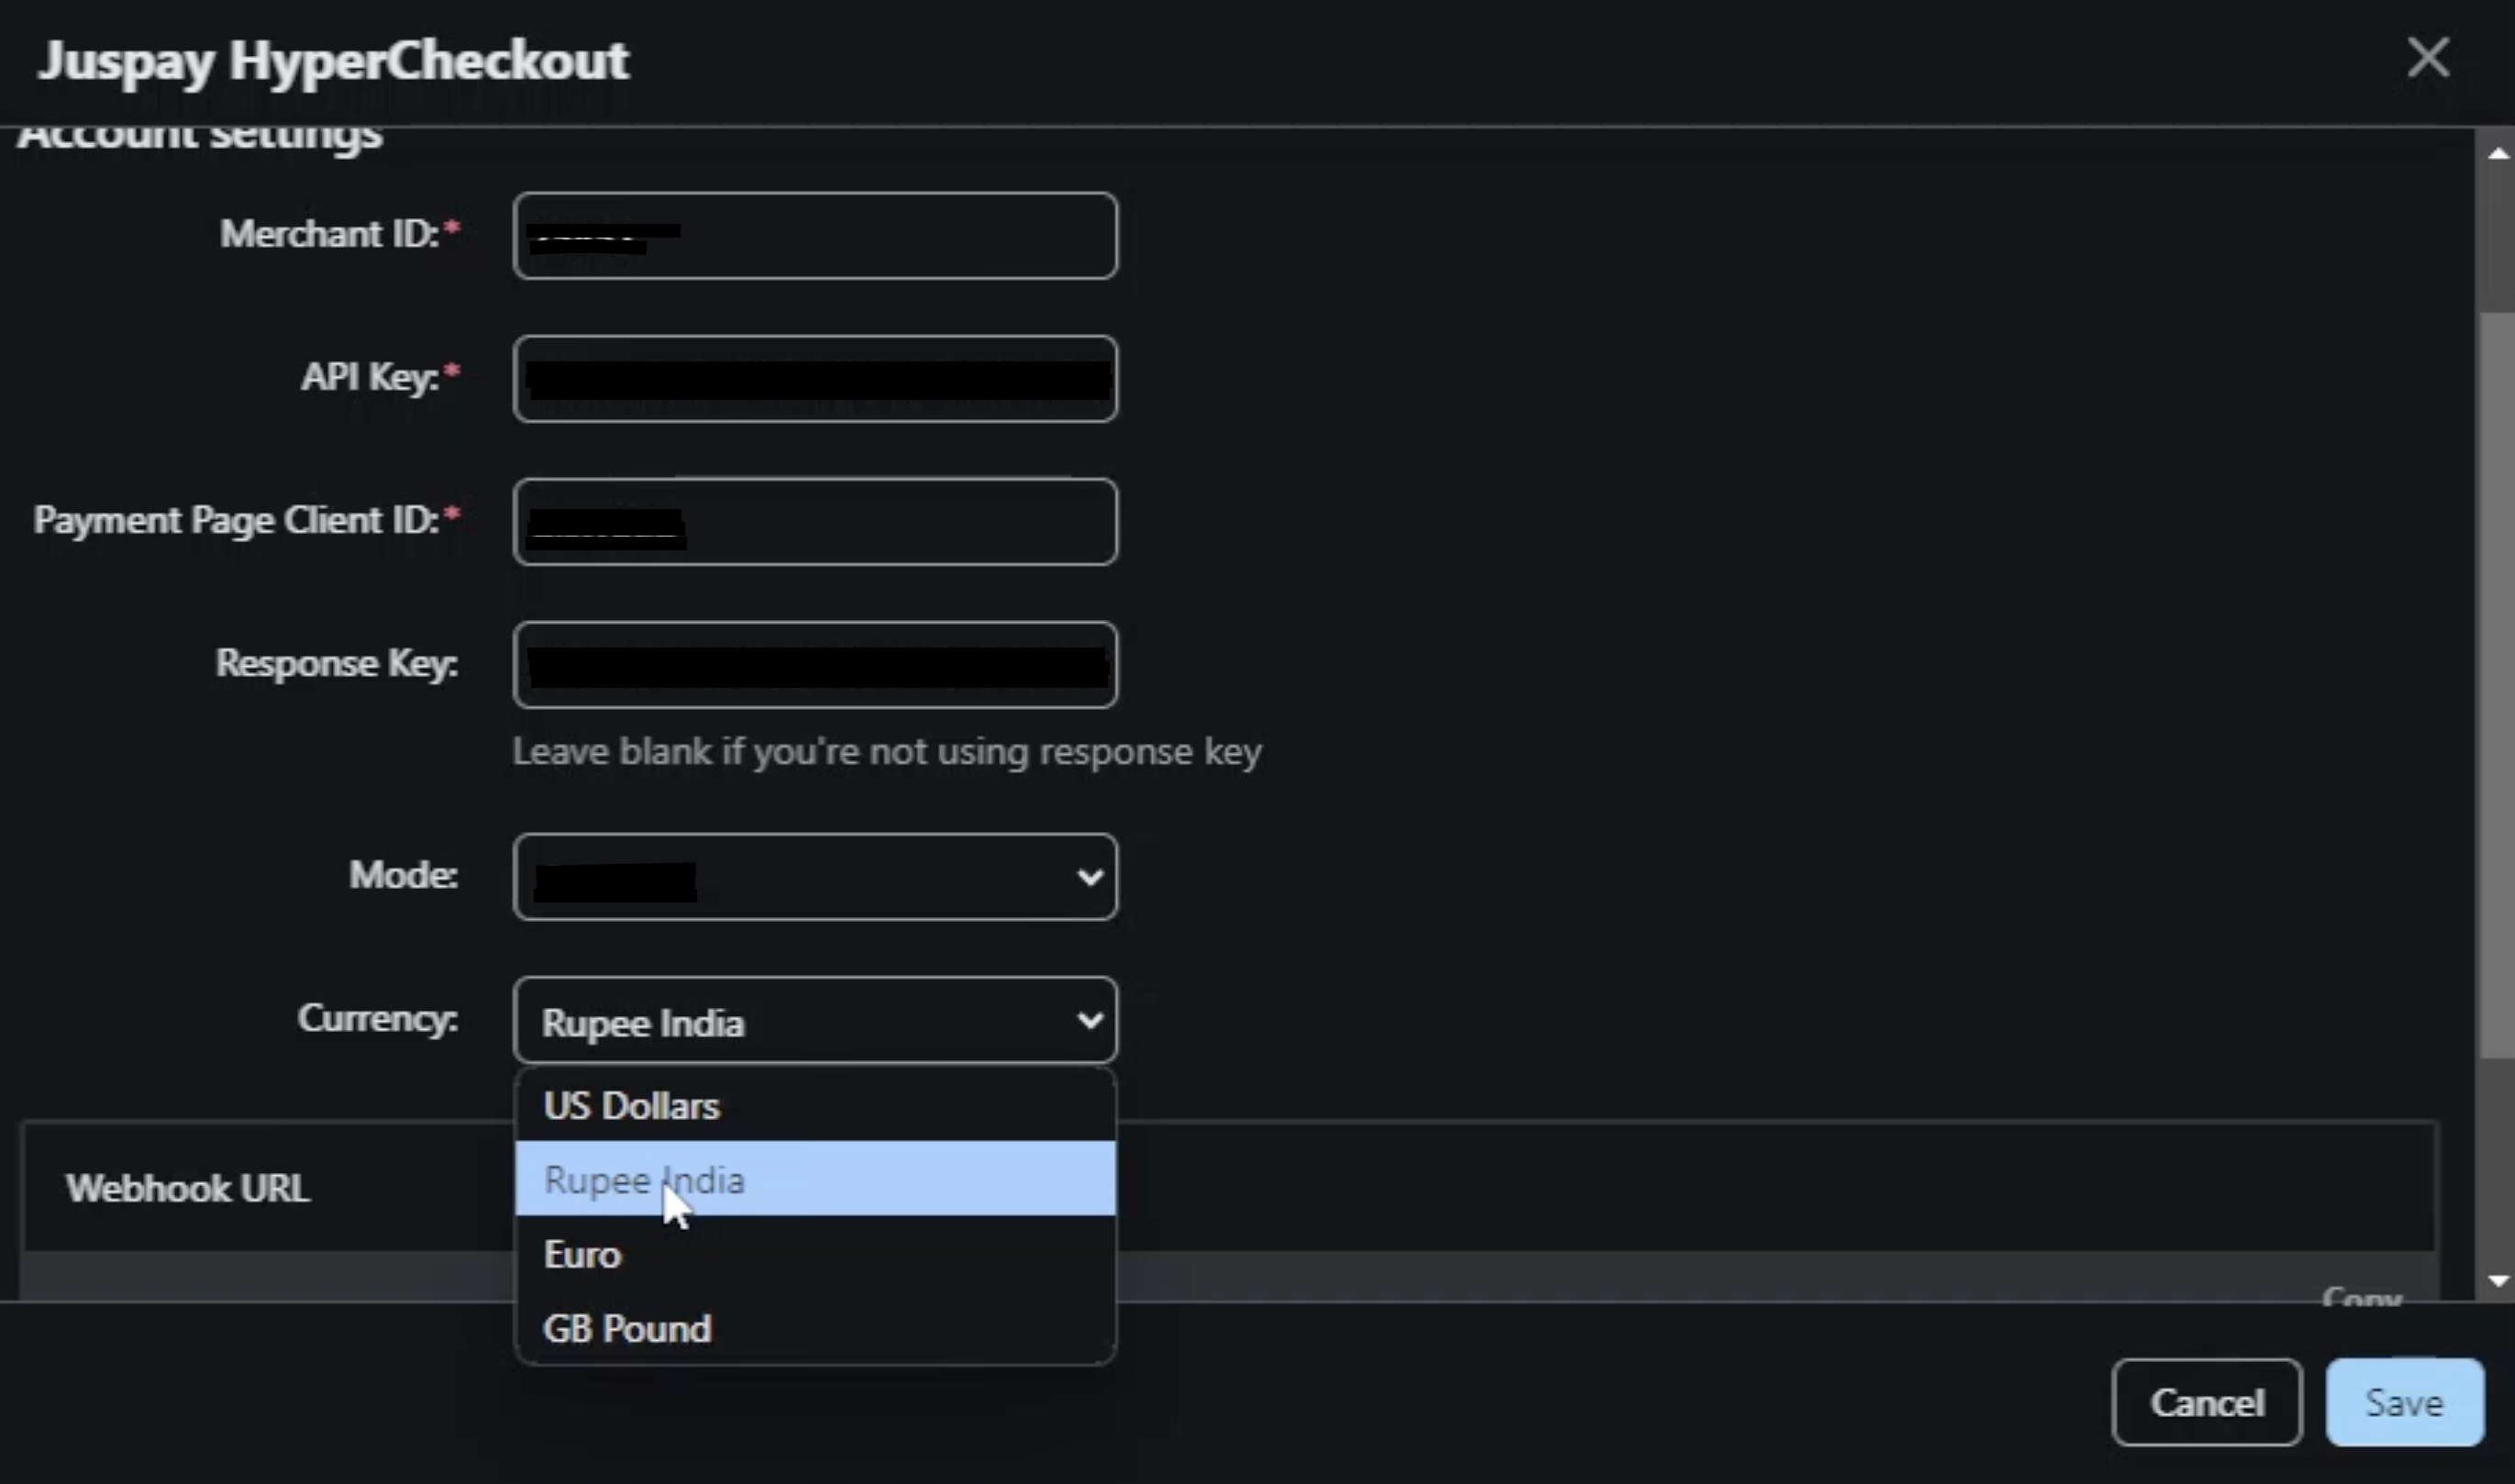Click the Currency label

[x=378, y=1018]
